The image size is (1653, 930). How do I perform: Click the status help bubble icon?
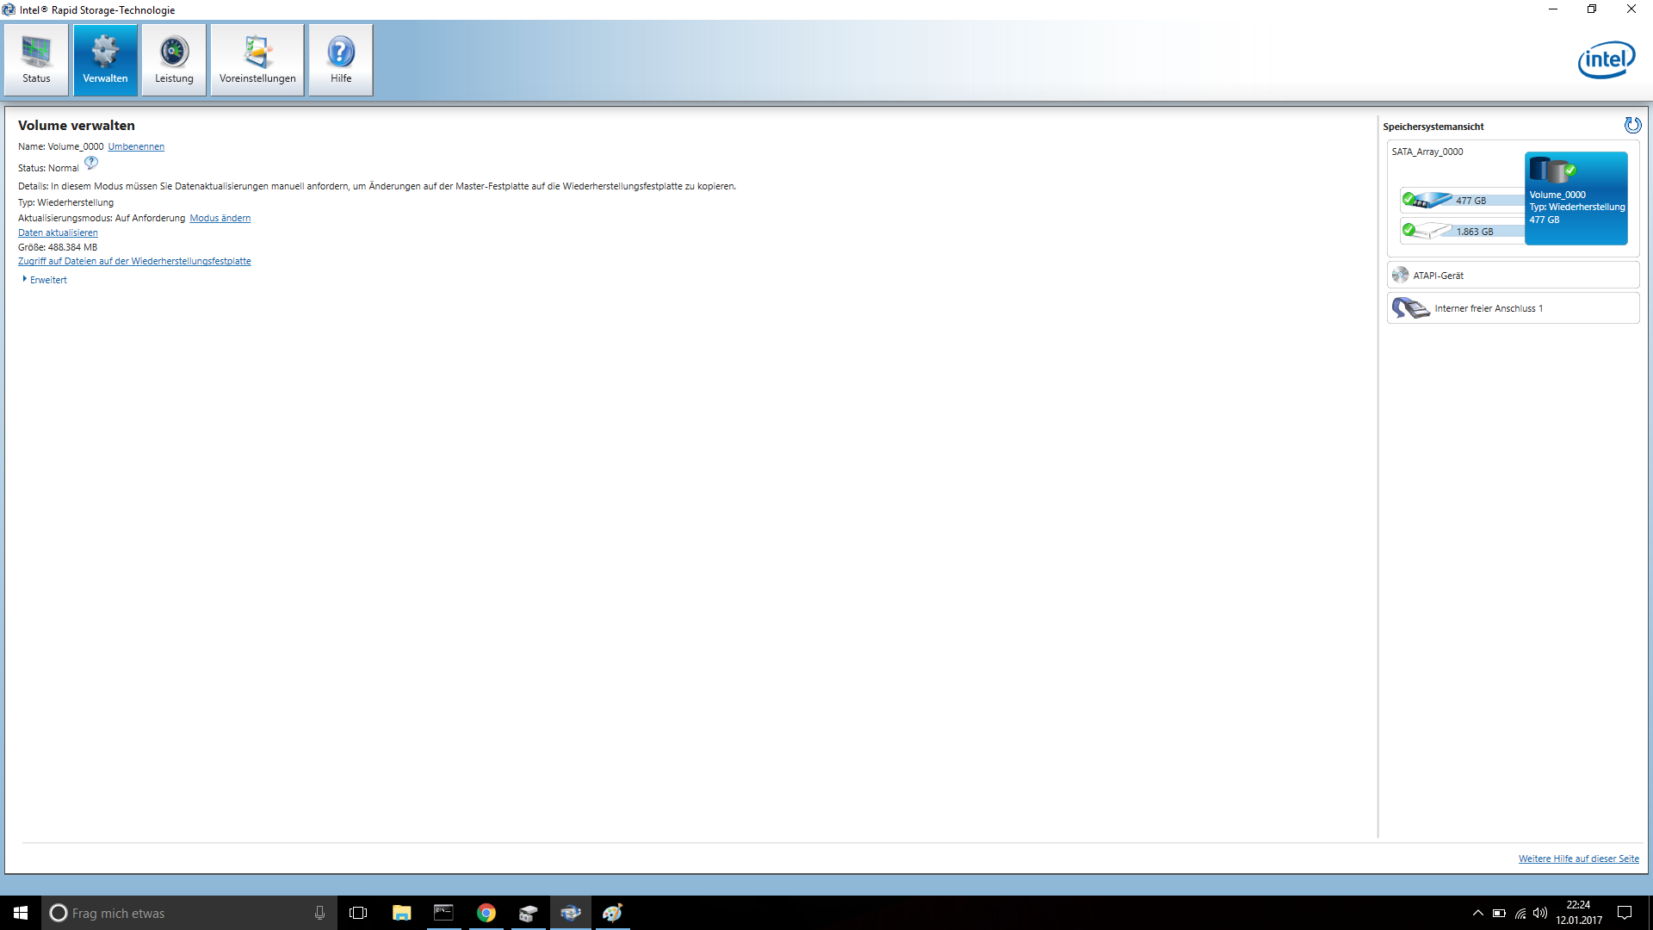click(91, 163)
